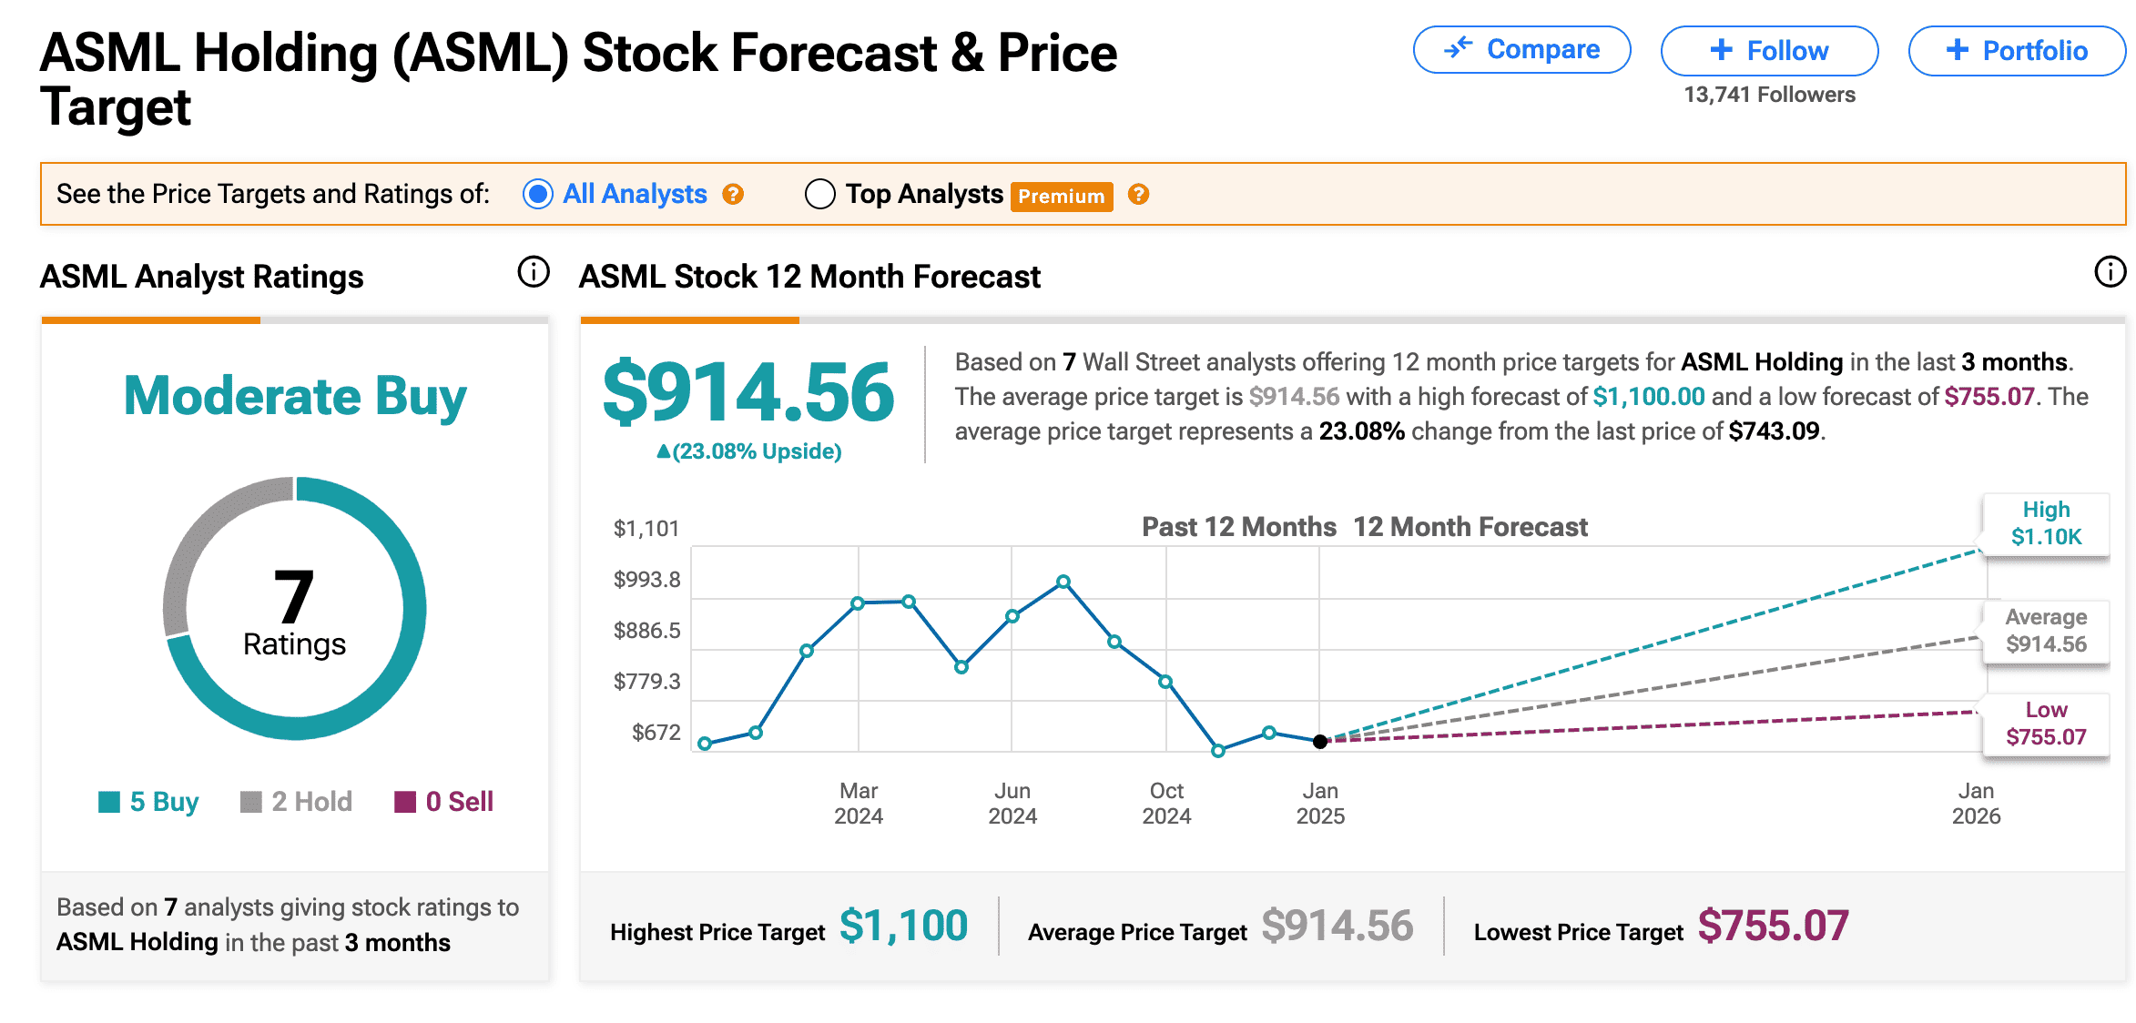Click the High $1.10K forecast label

coord(2046,523)
